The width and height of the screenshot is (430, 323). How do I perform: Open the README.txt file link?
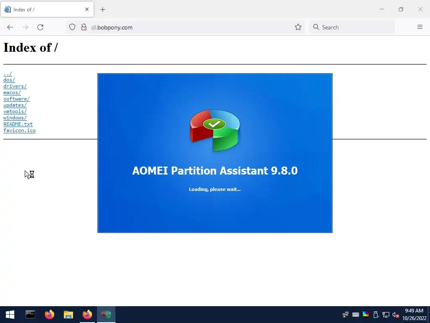18,124
